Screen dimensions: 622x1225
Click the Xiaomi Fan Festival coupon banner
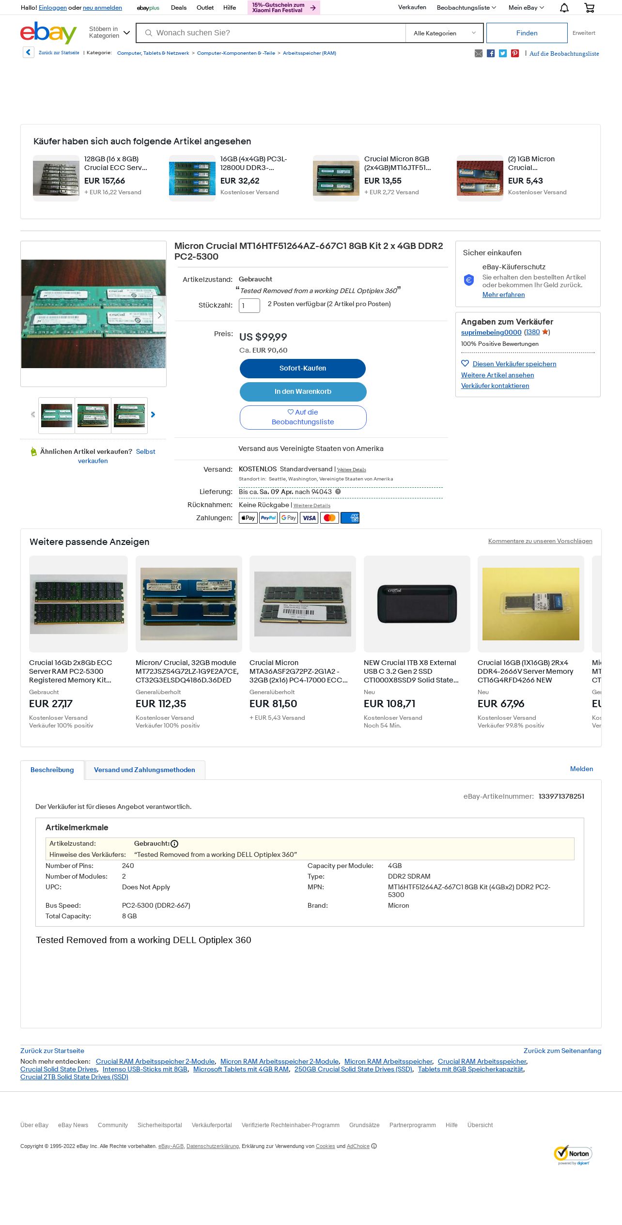pos(284,8)
